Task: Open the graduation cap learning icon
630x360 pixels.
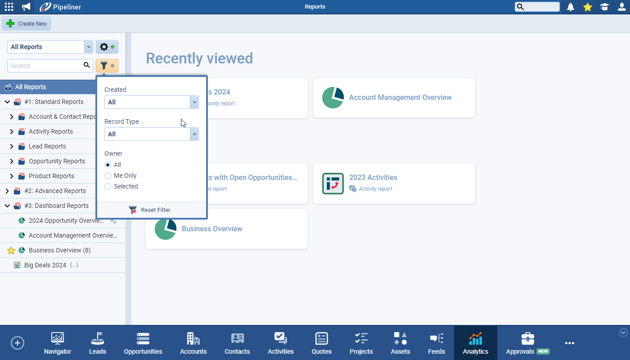Action: (x=604, y=7)
